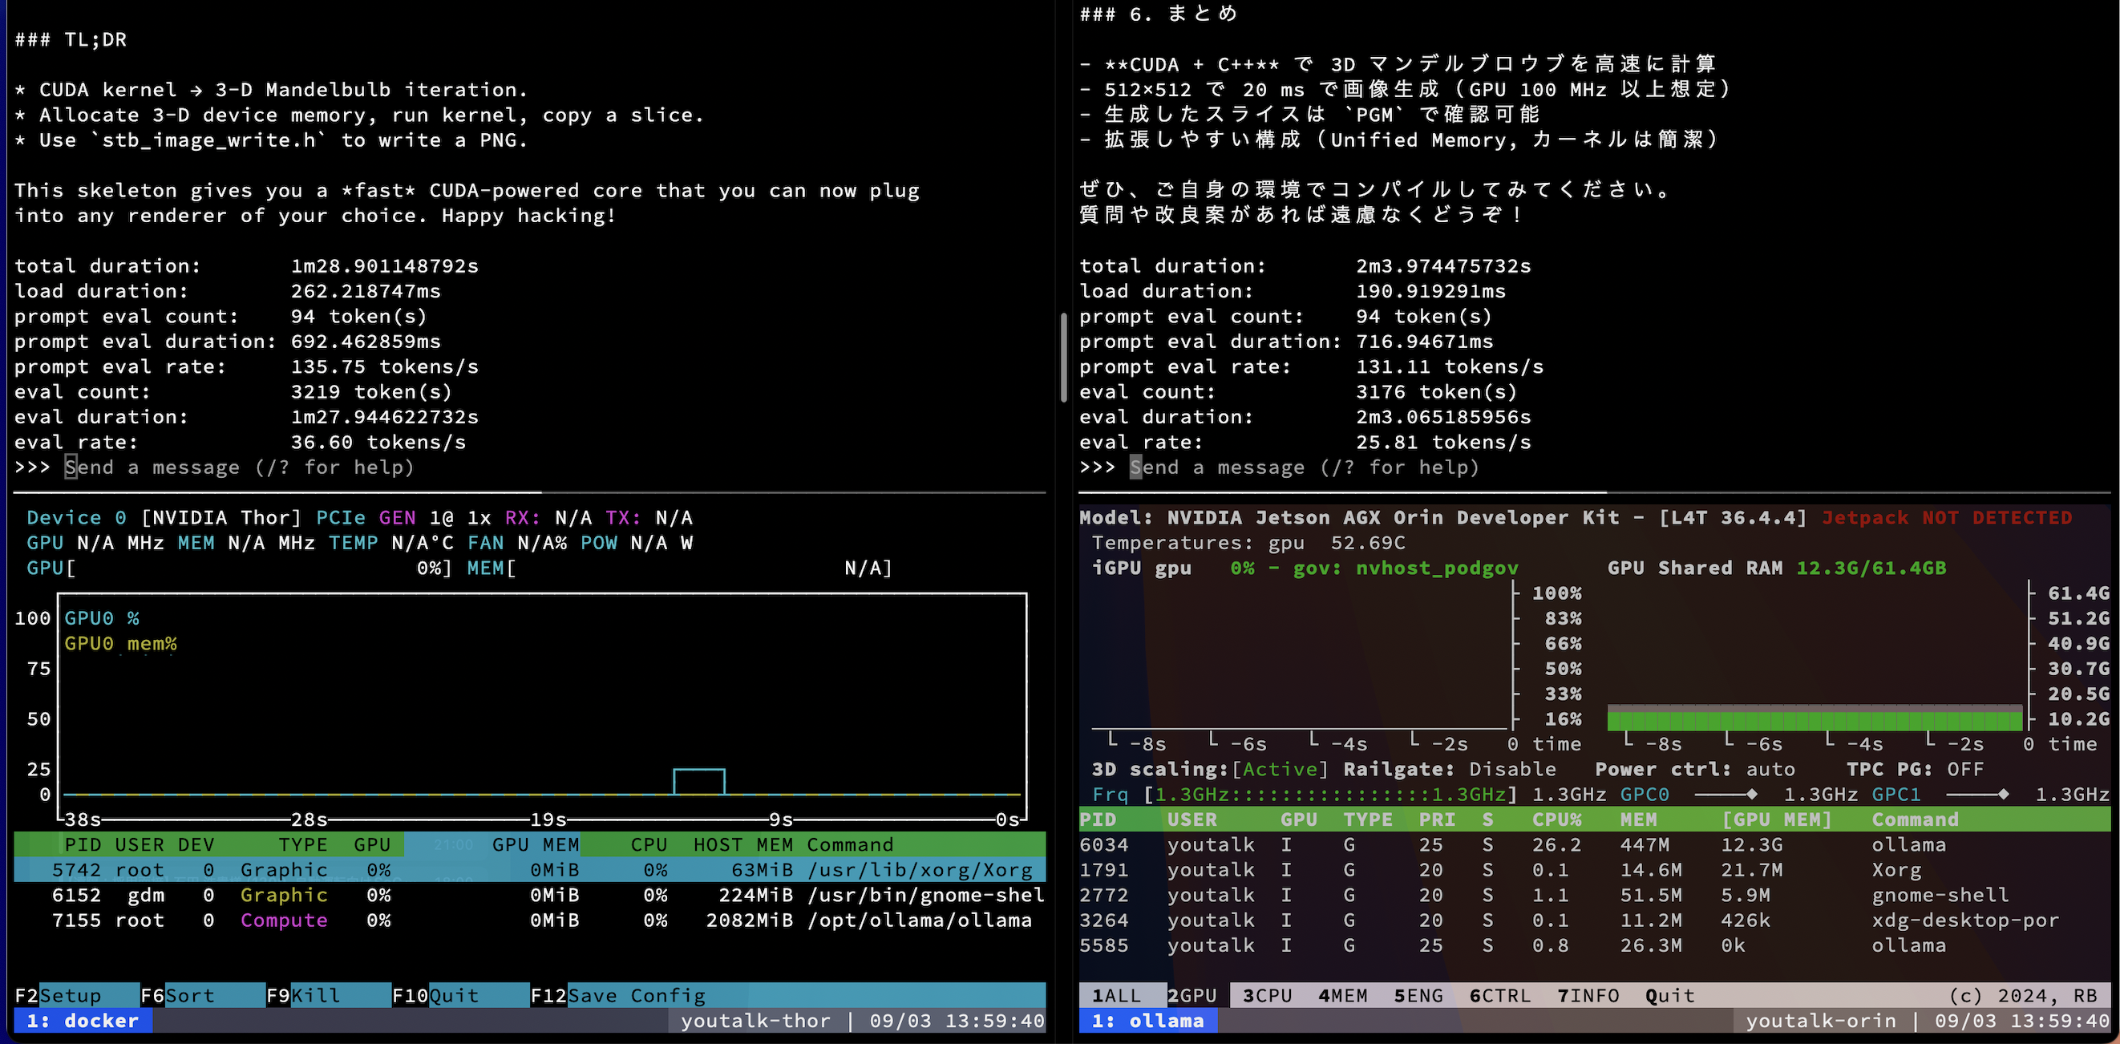Image resolution: width=2120 pixels, height=1044 pixels.
Task: Switch to 2GPU tab in jtop
Action: 1191,995
